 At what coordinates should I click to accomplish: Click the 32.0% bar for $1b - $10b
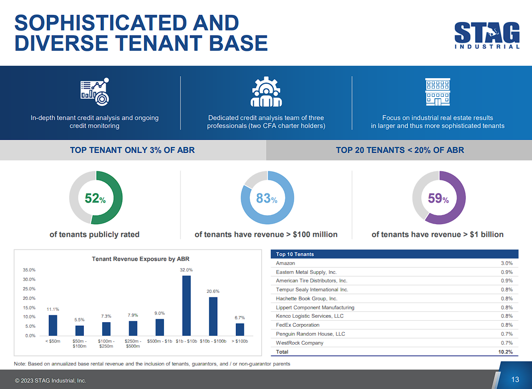[x=186, y=305]
